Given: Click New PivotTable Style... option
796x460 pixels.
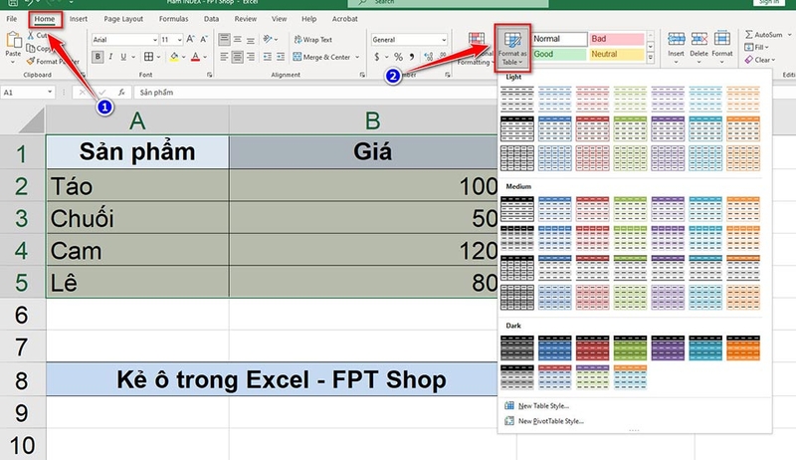Looking at the screenshot, I should tap(551, 421).
